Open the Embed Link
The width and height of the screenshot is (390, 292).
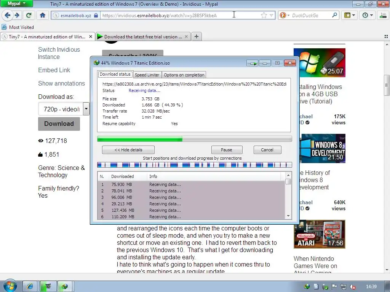click(54, 70)
